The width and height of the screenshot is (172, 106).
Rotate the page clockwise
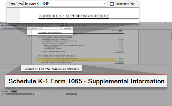coord(56,25)
